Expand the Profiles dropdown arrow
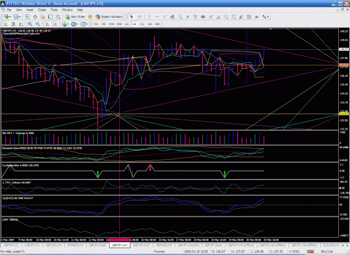Screen dimensions: 350x255 tap(20, 17)
